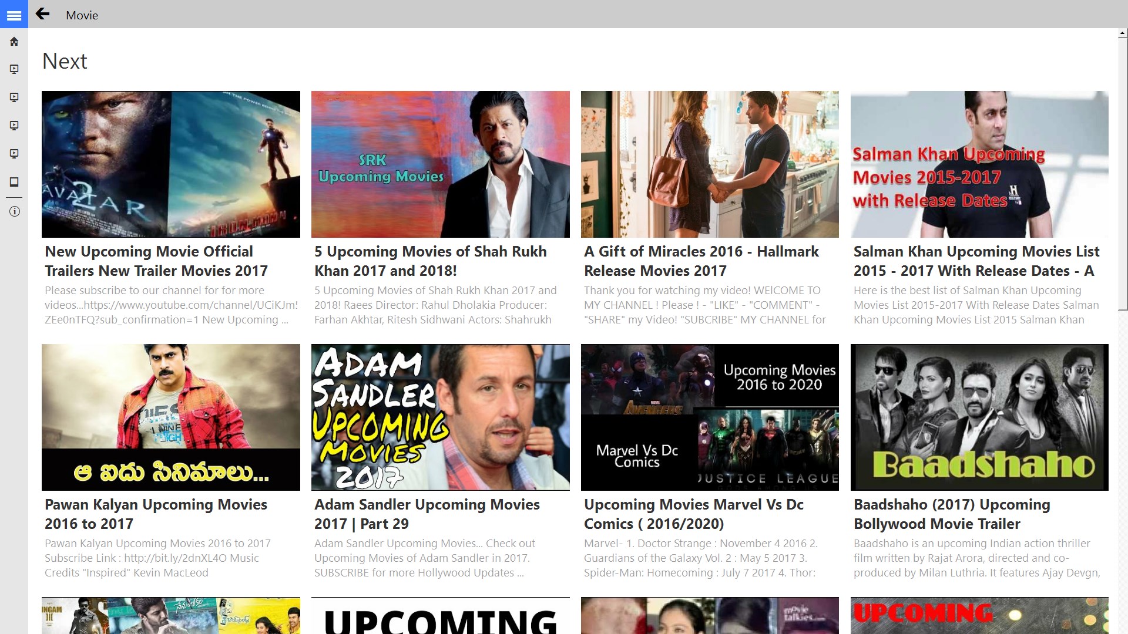1128x634 pixels.
Task: Open the Baadshaho movie trailer thumbnail
Action: (x=979, y=417)
